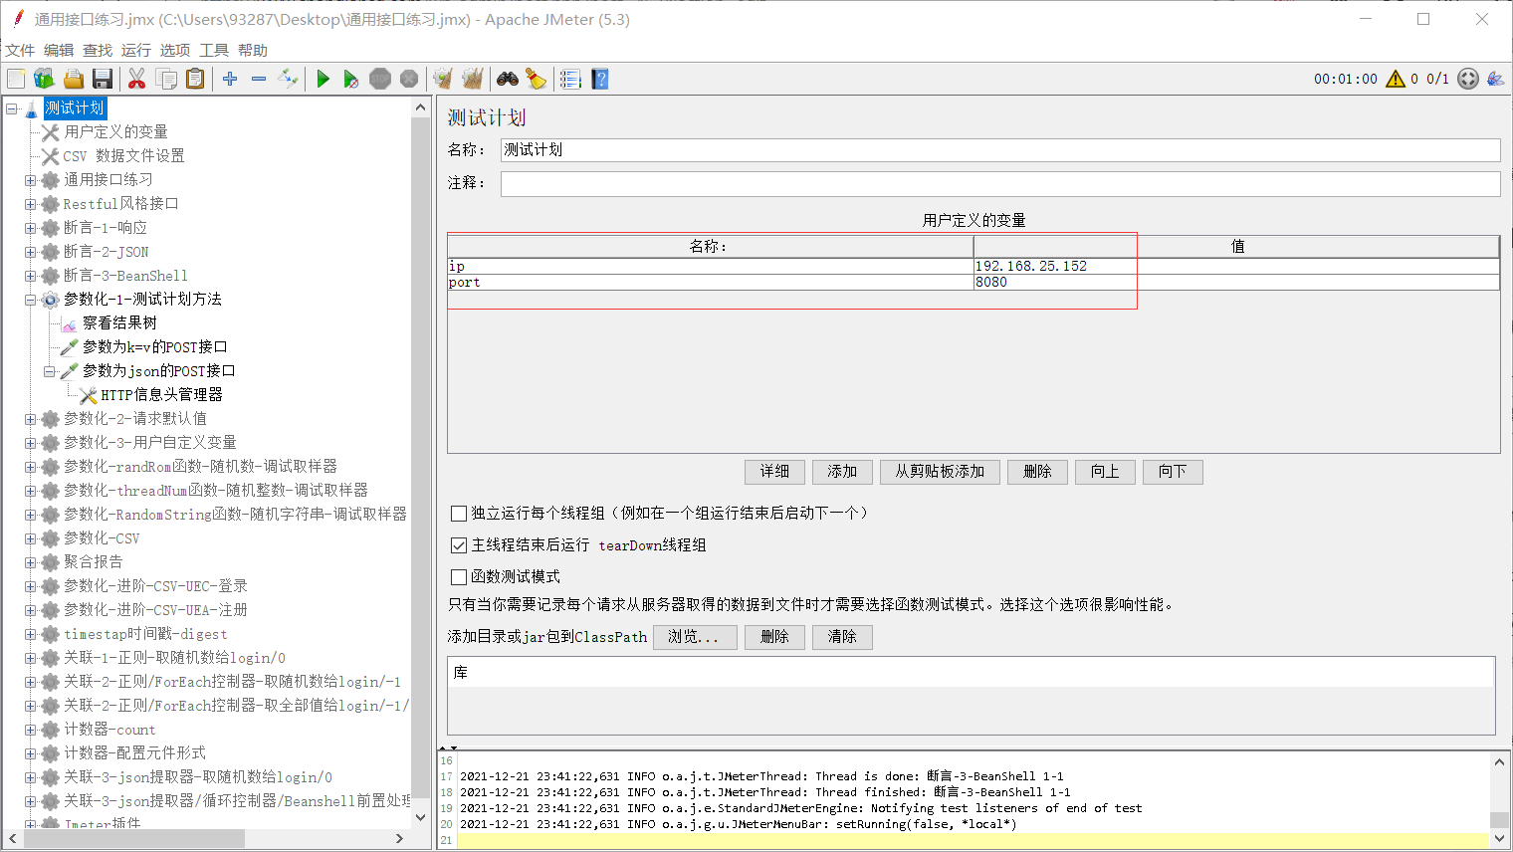Click 浏览... to add classpath jar
The height and width of the screenshot is (852, 1513).
pyautogui.click(x=695, y=637)
